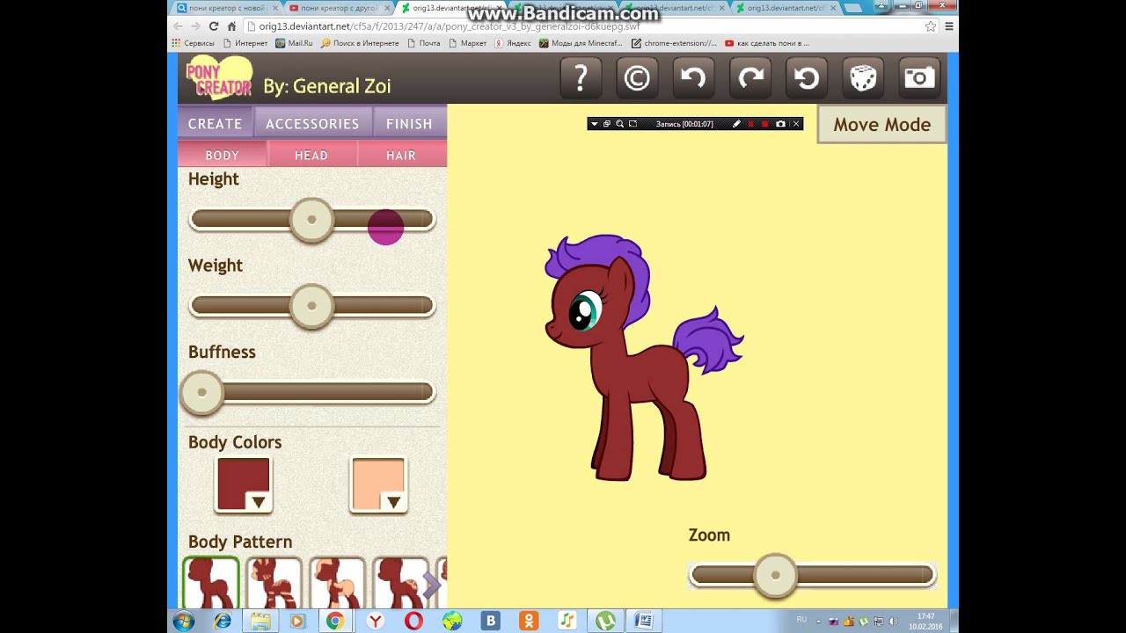
Task: Show hidden system tray icons
Action: [x=818, y=621]
